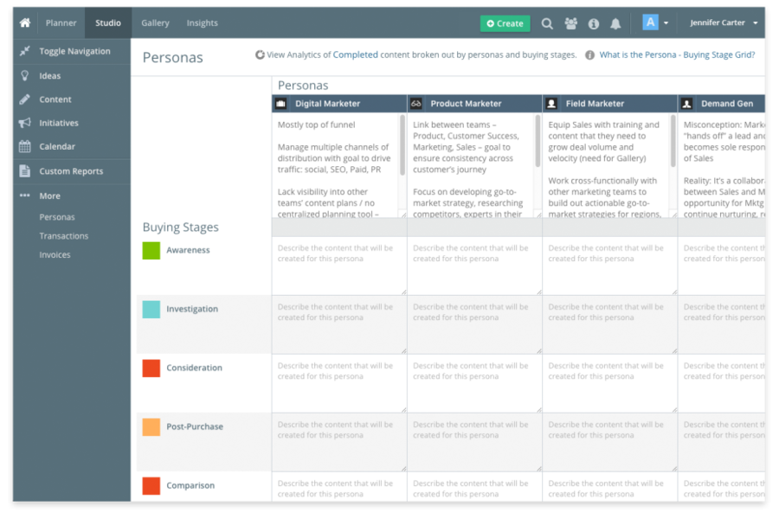
Task: Click the green Create button
Action: click(505, 23)
